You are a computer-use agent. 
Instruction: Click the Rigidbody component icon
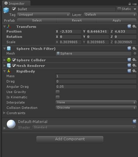[9, 71]
